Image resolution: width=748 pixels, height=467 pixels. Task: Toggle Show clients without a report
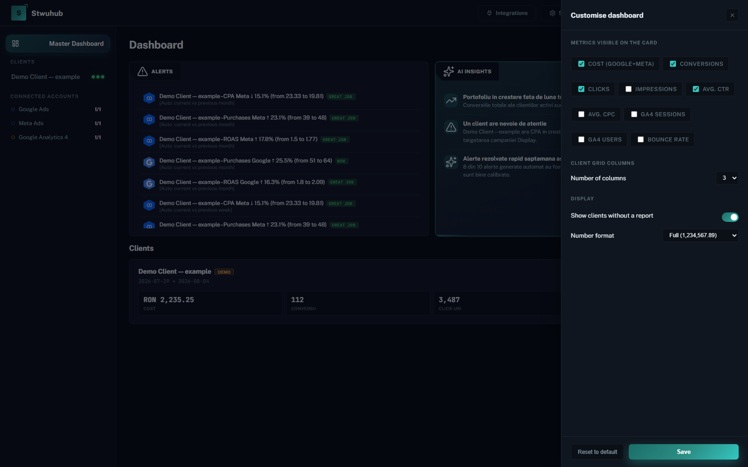click(730, 217)
